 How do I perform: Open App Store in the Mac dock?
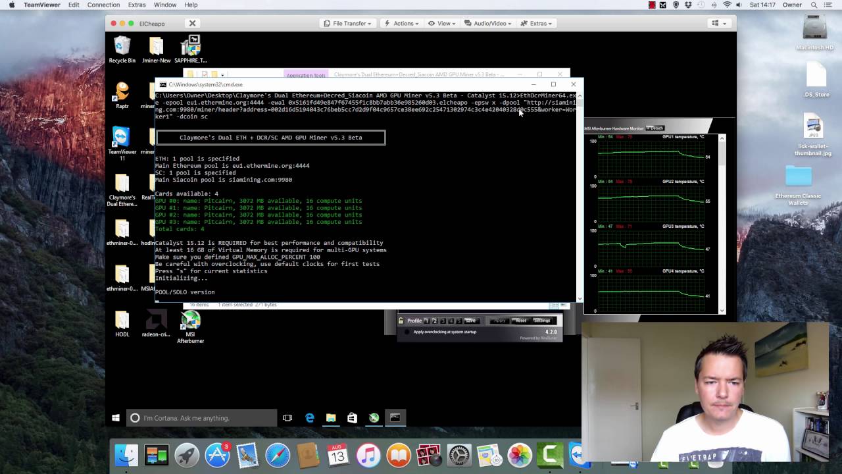click(x=217, y=455)
